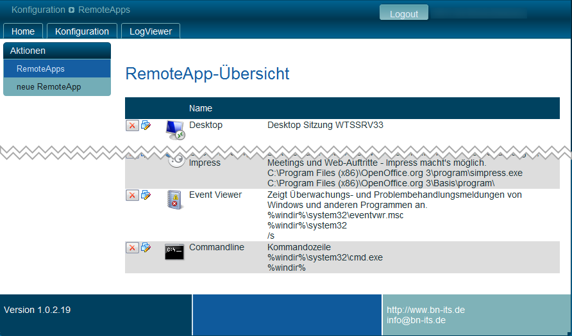
Task: Open the Home tab
Action: (x=23, y=31)
